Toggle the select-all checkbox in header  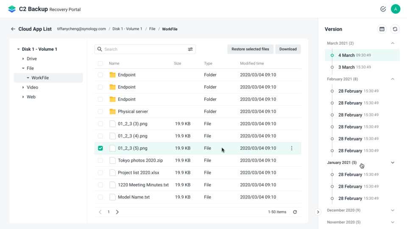(100, 63)
